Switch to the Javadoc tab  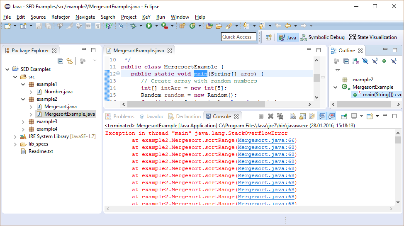[x=152, y=117]
